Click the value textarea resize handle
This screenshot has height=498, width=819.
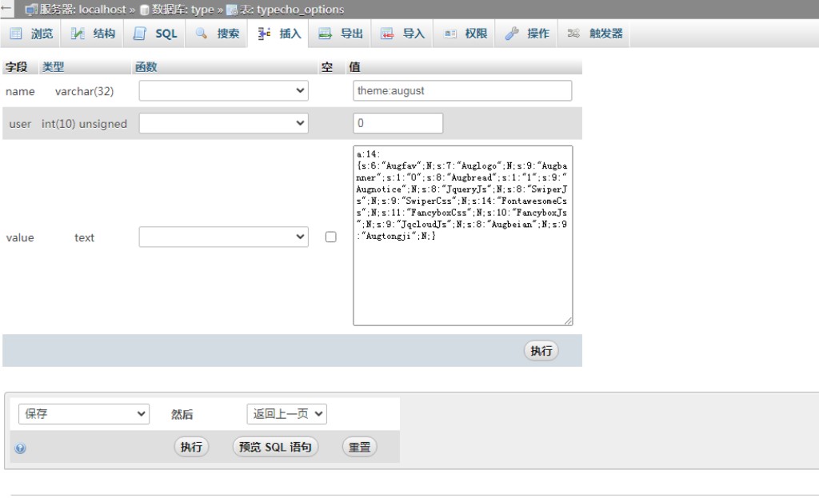pos(568,321)
